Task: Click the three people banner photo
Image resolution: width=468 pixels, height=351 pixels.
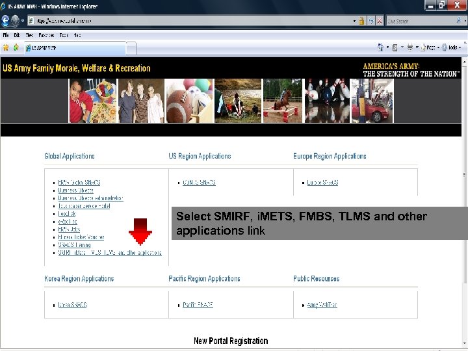Action: coord(141,101)
